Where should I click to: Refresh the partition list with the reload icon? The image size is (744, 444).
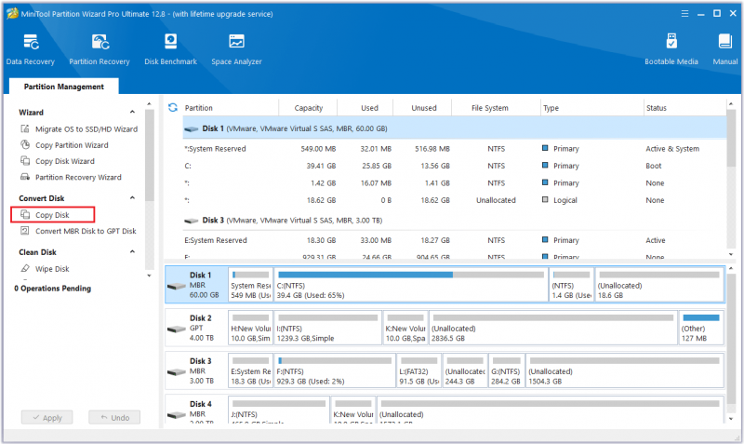(x=173, y=108)
